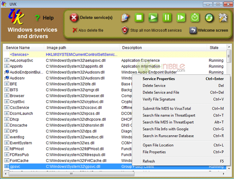234x179 pixels.
Task: Open the edit service notepad icon
Action: tap(125, 18)
